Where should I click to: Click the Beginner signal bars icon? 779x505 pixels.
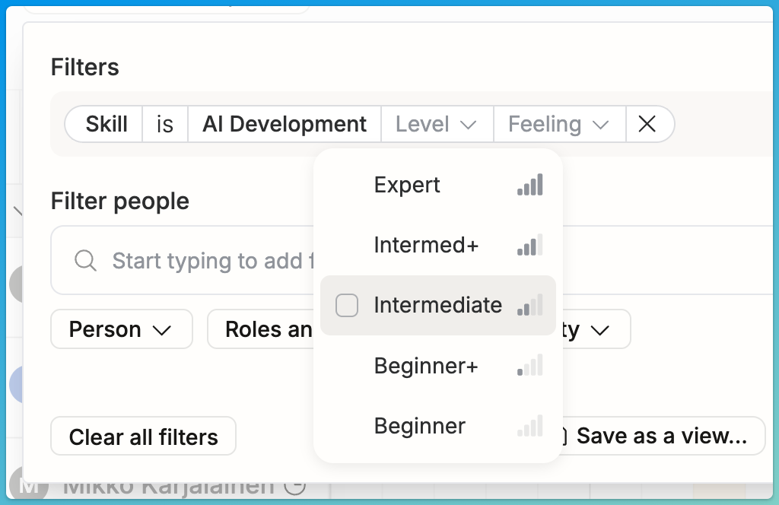[529, 426]
